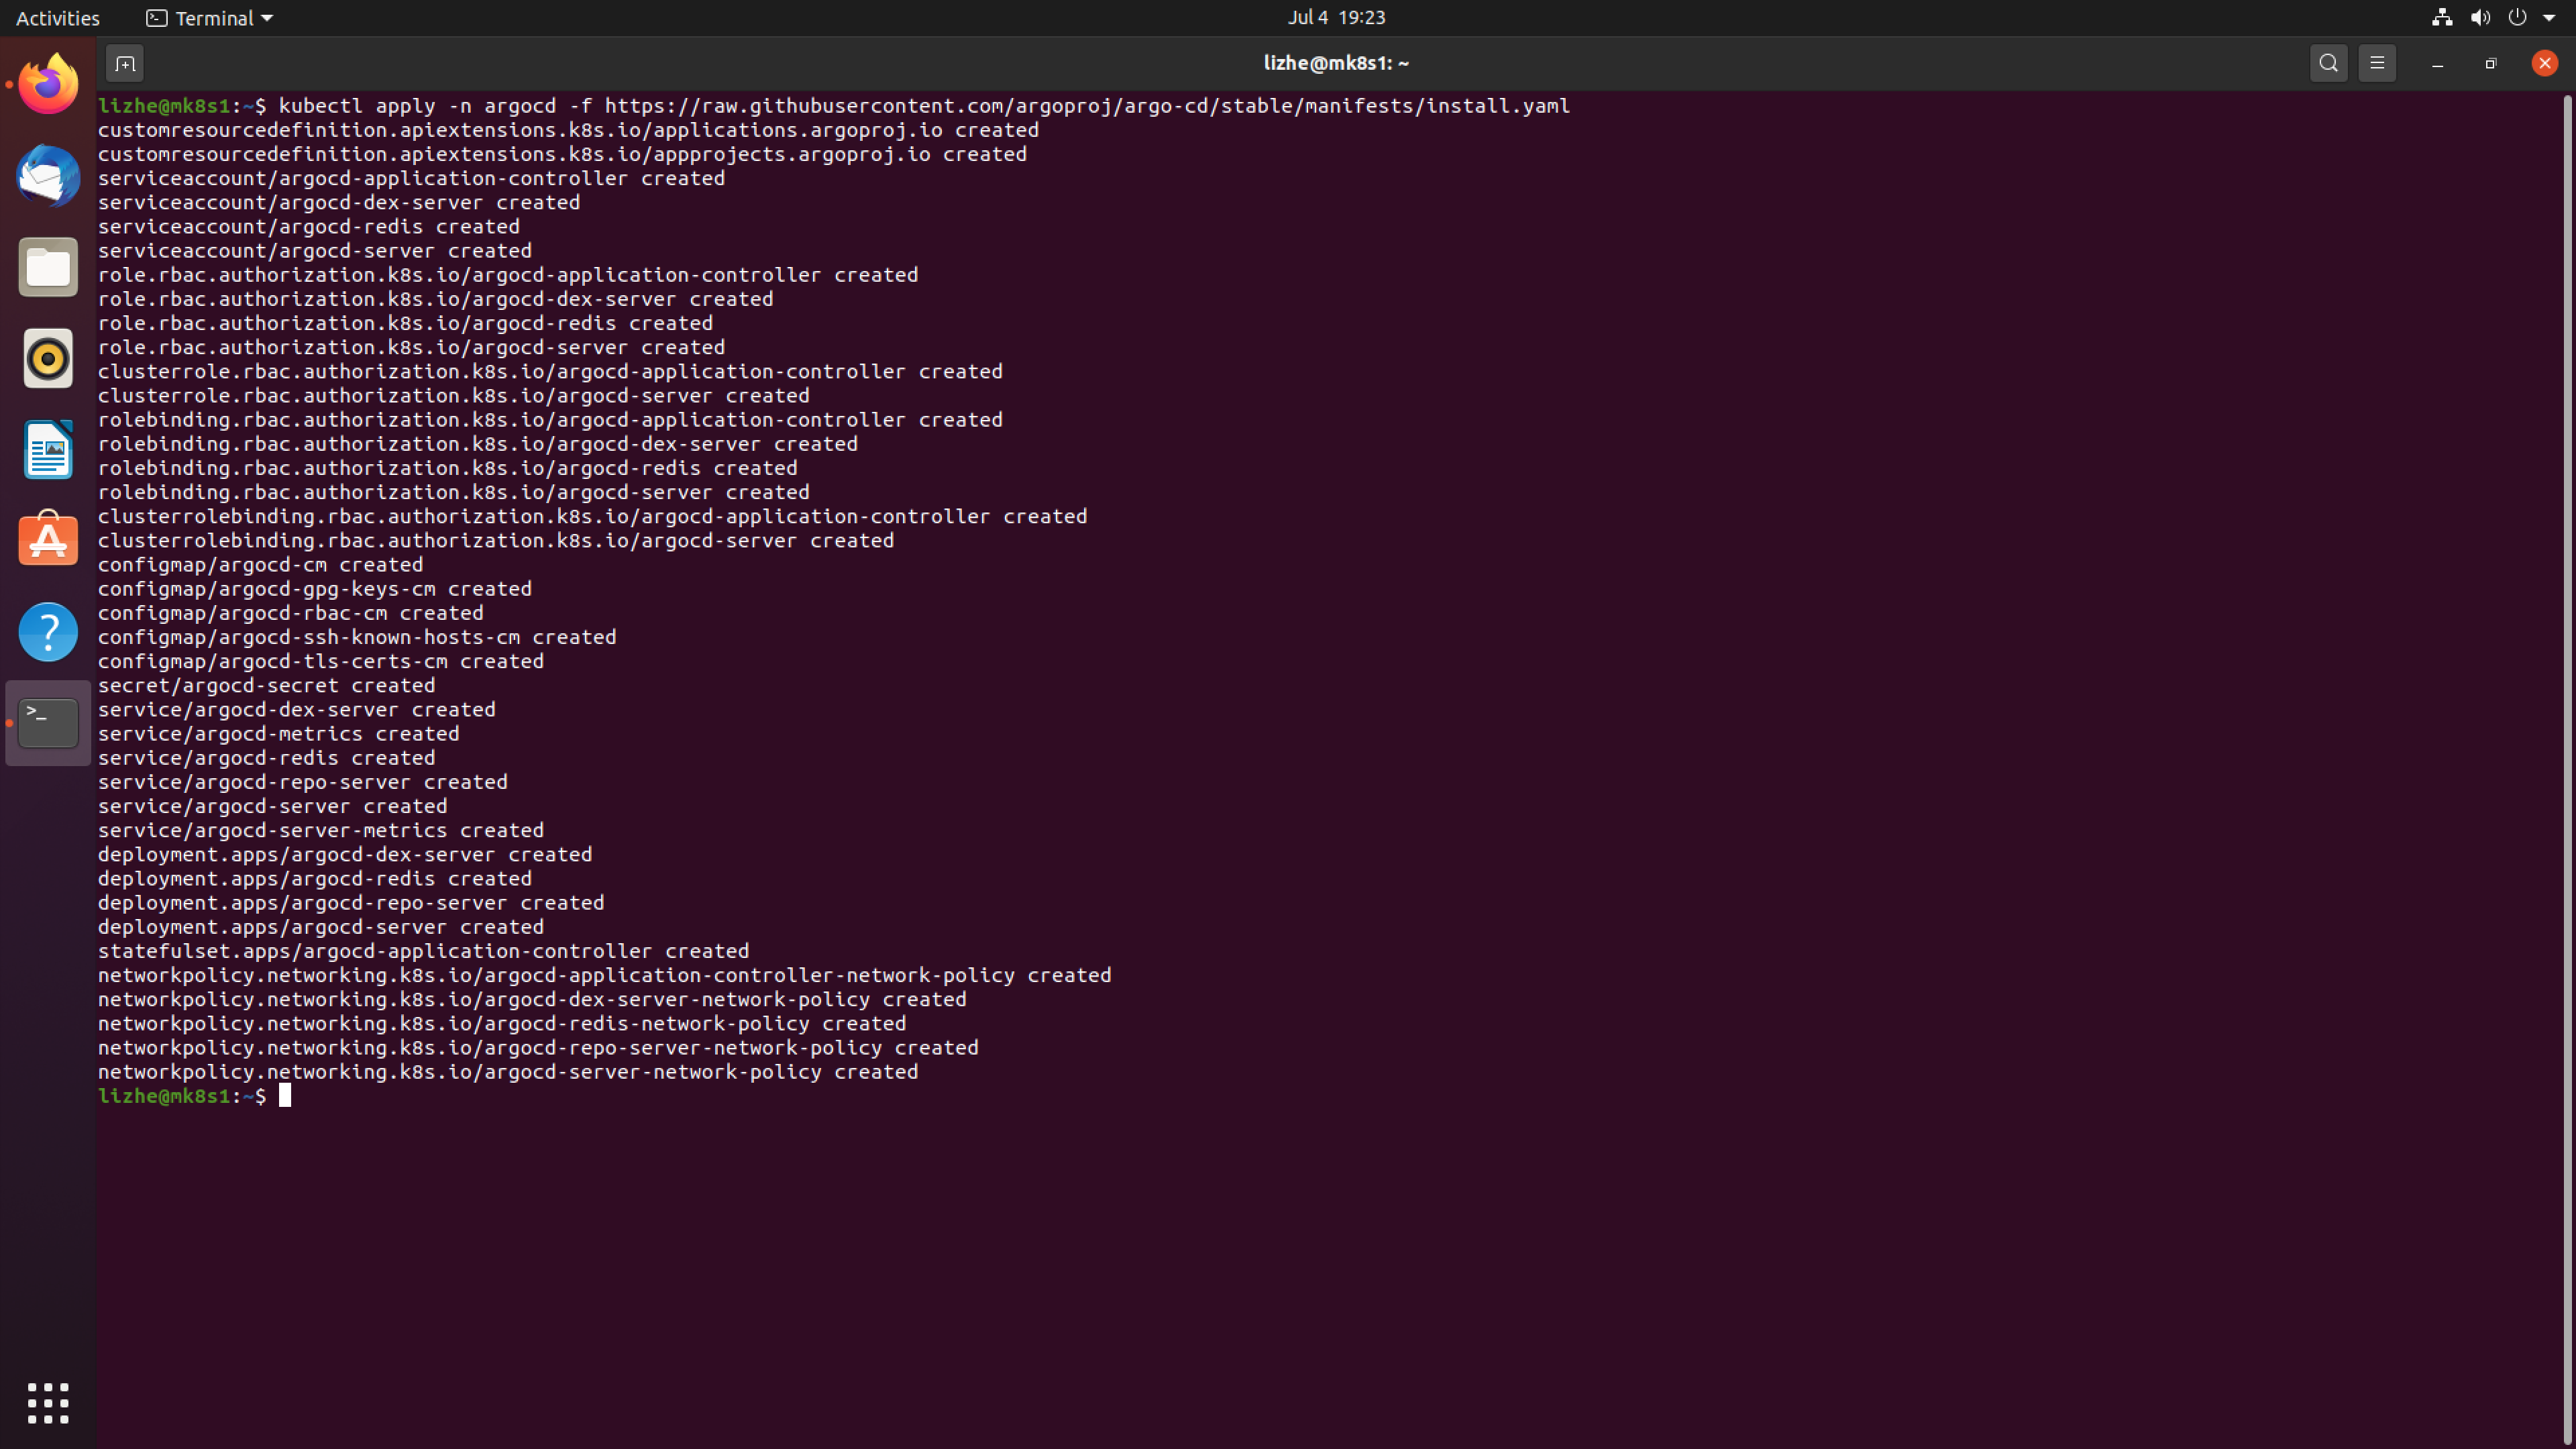Viewport: 2576px width, 1449px height.
Task: Restore the terminal window size
Action: pyautogui.click(x=2491, y=63)
